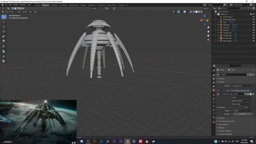This screenshot has width=256, height=144.
Task: Zoom the viewport with the magnifier icon
Action: coord(208,28)
